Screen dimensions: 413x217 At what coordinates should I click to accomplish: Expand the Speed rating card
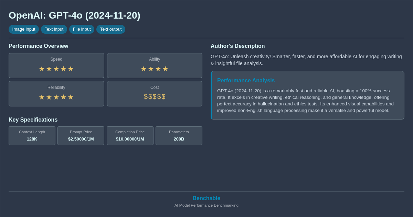56,65
